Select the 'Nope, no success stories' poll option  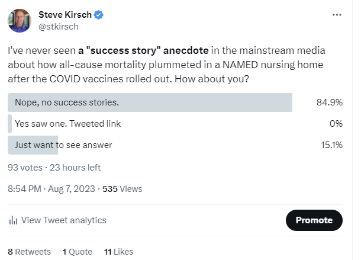click(67, 102)
